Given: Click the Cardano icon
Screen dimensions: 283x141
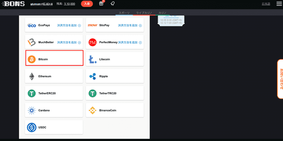Looking at the screenshot, I should pos(32,110).
